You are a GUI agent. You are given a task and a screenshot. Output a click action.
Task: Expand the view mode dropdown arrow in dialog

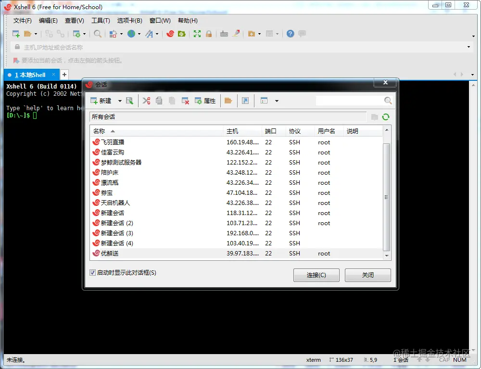[277, 101]
